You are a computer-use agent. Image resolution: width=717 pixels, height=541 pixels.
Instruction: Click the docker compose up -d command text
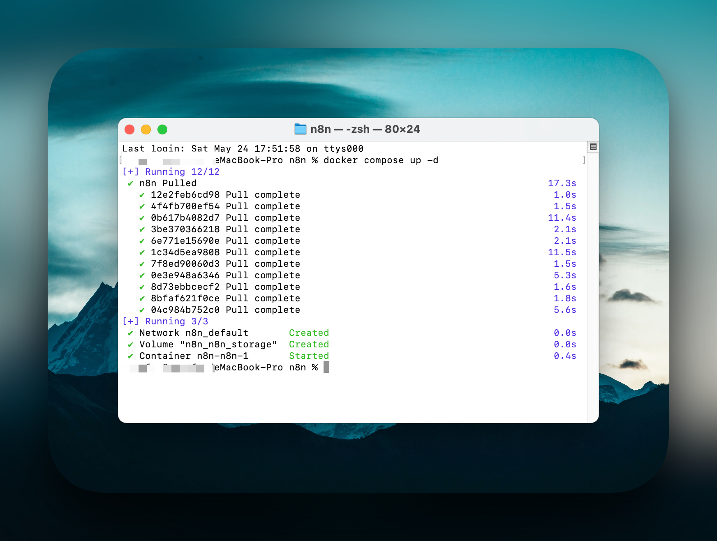pos(380,160)
